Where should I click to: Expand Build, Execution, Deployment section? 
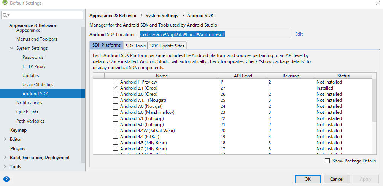[x=5, y=158]
